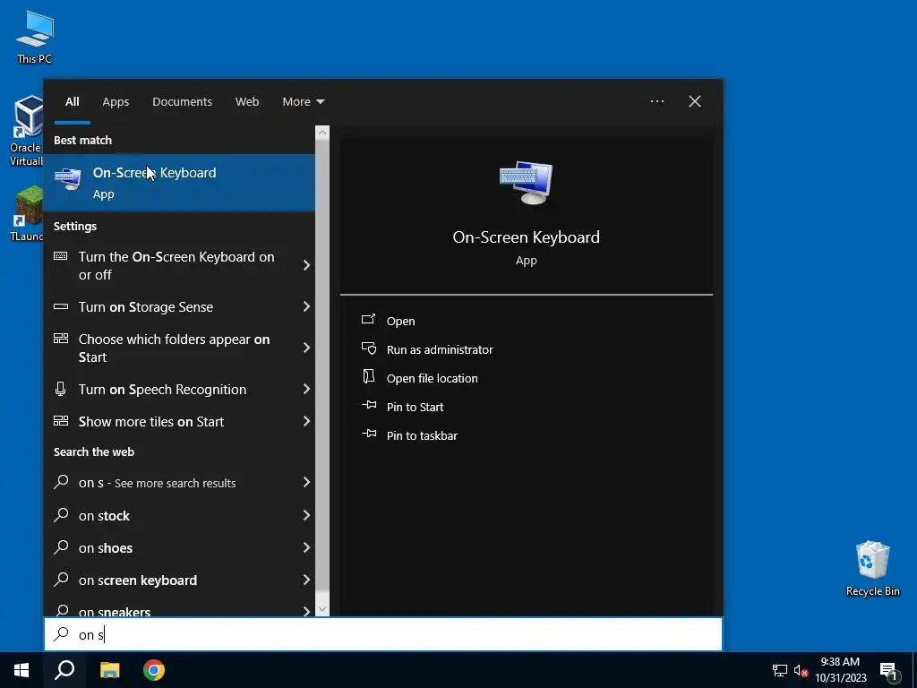Click scroll-down arrow of results list
This screenshot has height=688, width=917.
click(x=322, y=609)
